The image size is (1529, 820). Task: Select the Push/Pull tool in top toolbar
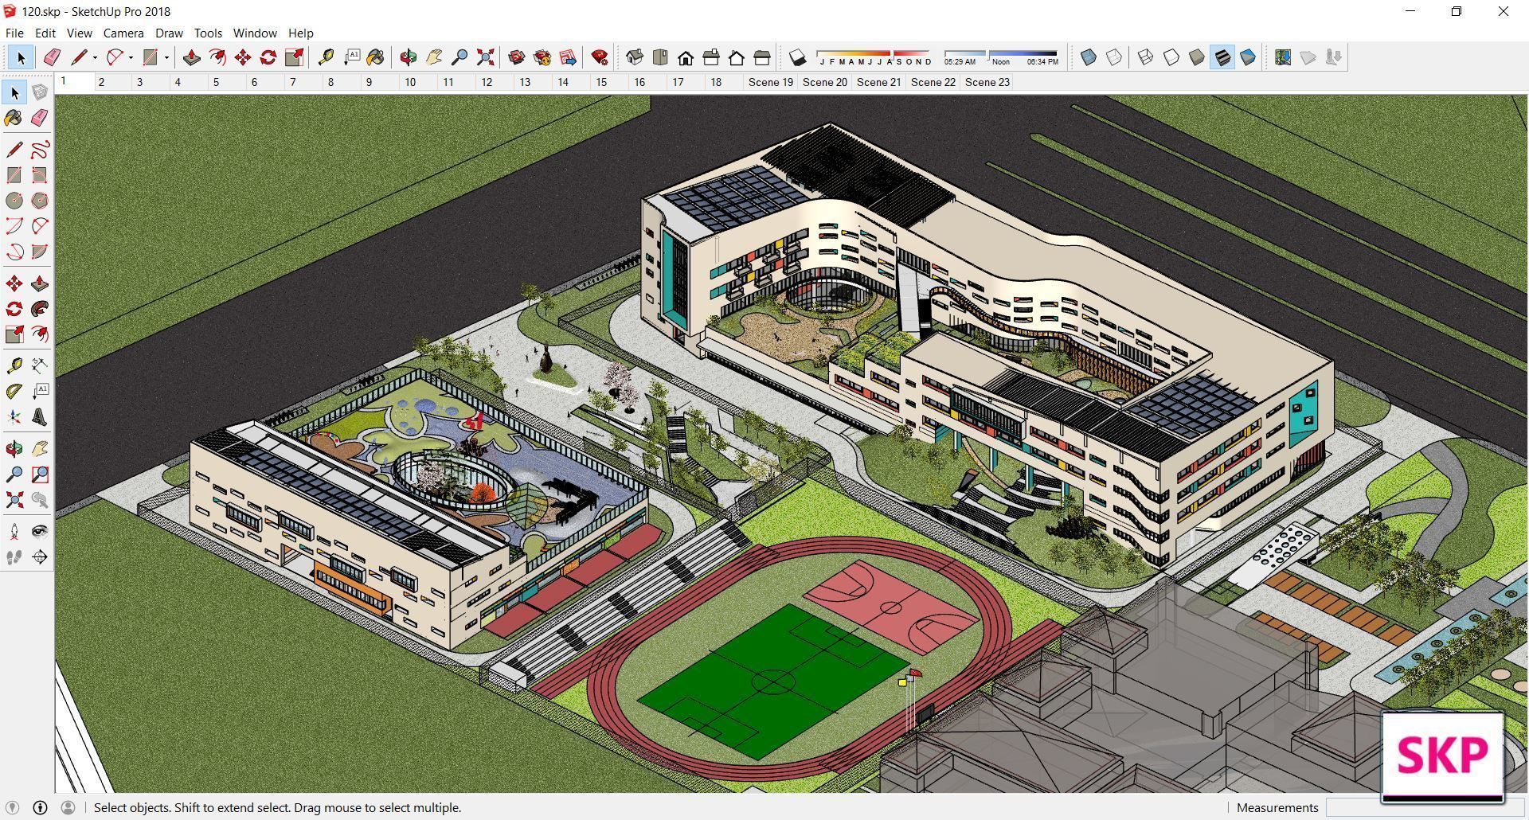pos(191,57)
